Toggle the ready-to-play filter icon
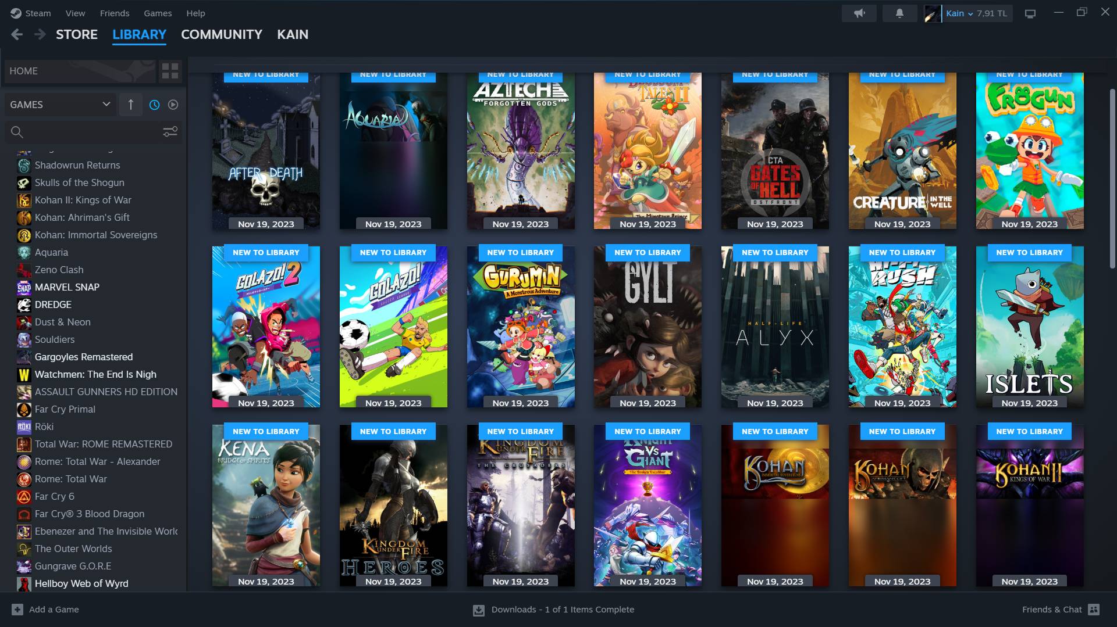1117x627 pixels. (x=173, y=105)
